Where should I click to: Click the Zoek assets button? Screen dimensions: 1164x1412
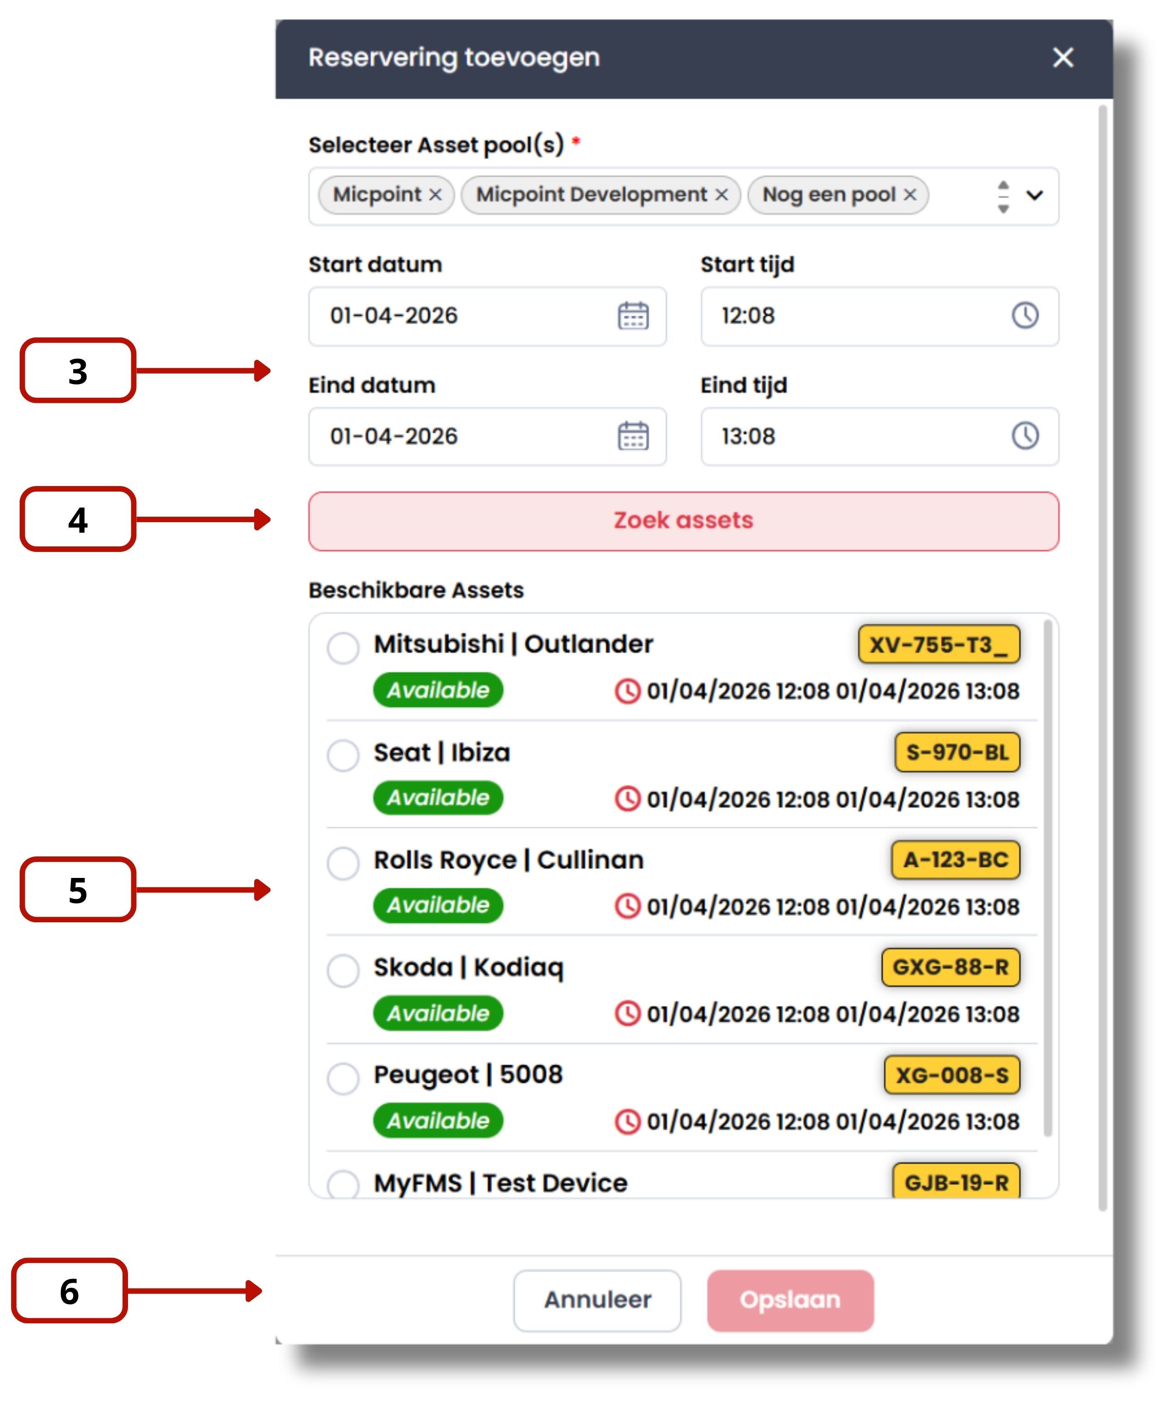pyautogui.click(x=683, y=521)
